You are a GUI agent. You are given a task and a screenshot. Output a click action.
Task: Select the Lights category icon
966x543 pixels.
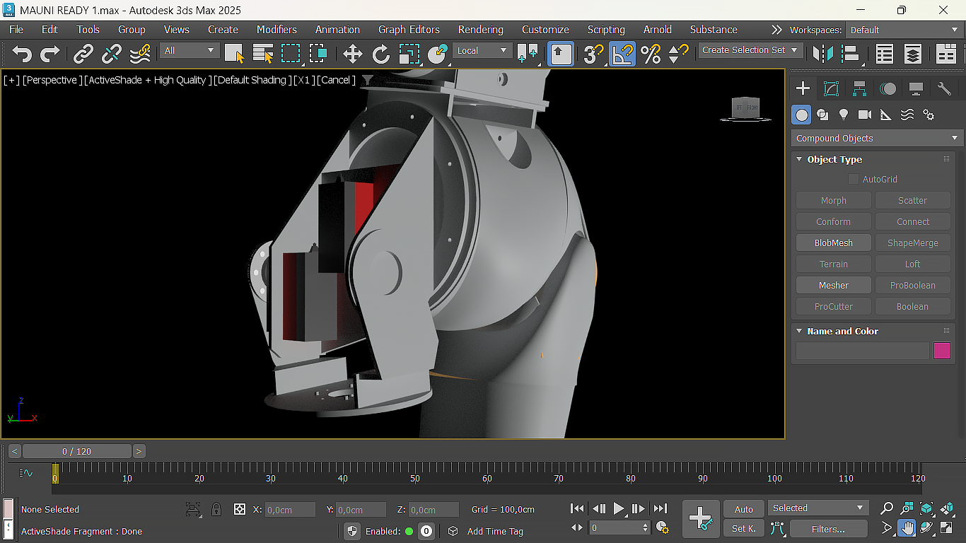pyautogui.click(x=843, y=115)
